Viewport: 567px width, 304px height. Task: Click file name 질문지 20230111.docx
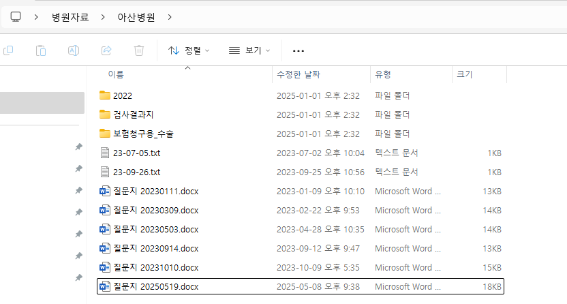coord(156,192)
